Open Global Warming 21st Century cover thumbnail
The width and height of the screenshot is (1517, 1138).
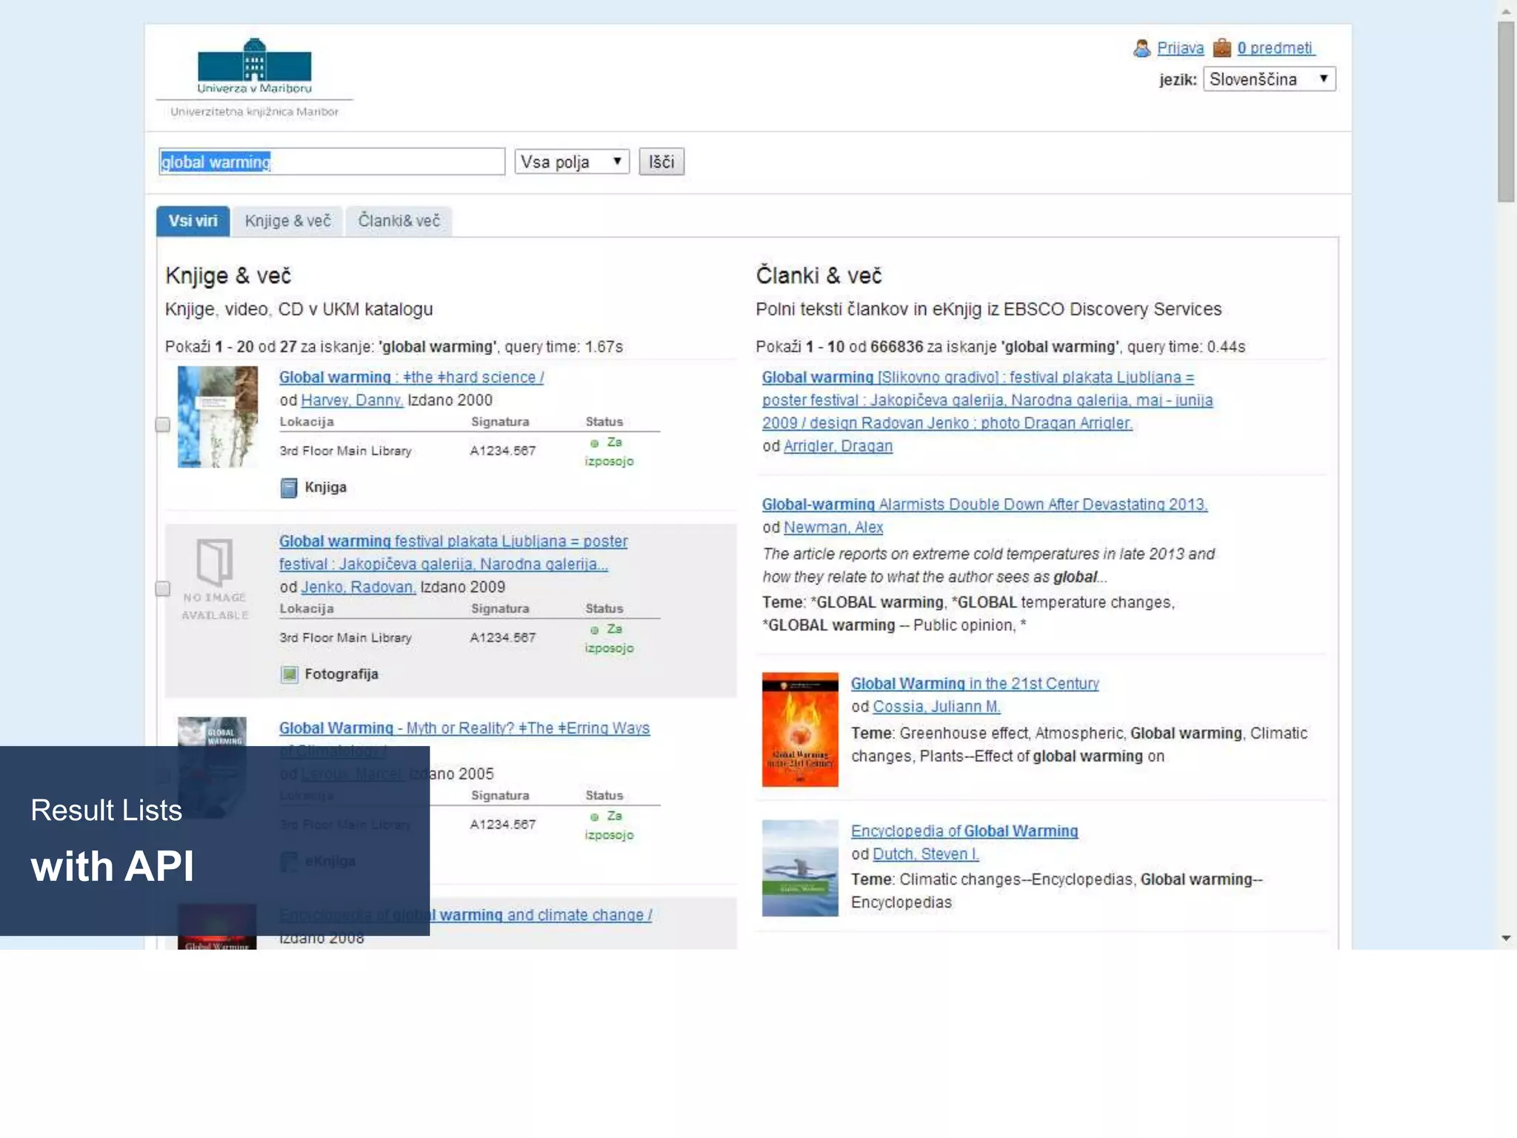click(x=800, y=729)
